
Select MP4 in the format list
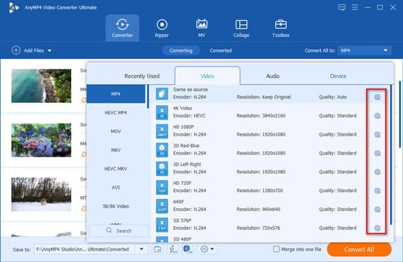pos(116,94)
